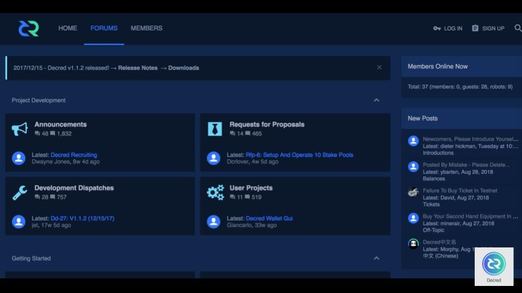This screenshot has height=293, width=522.
Task: Click Dwayne Jones avatar in Announcements
Action: (x=18, y=158)
